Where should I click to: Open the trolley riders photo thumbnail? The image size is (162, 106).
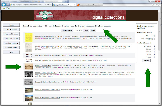(29, 74)
